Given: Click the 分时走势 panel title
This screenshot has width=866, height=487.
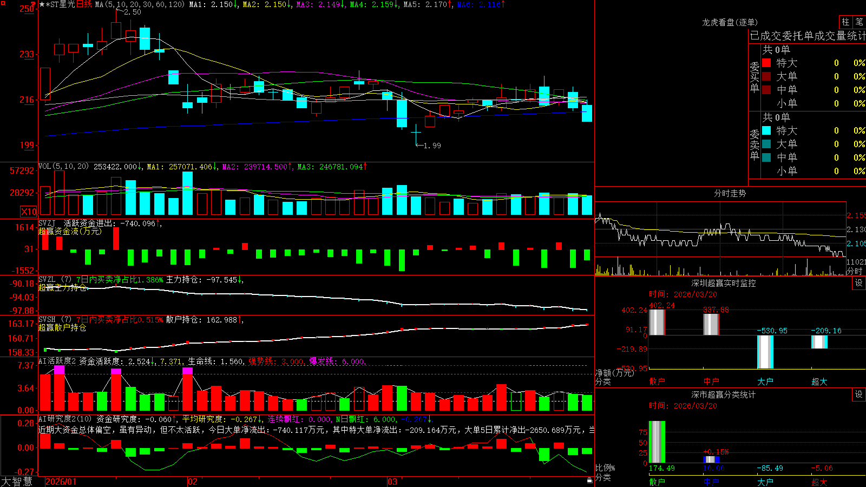Looking at the screenshot, I should pyautogui.click(x=730, y=193).
